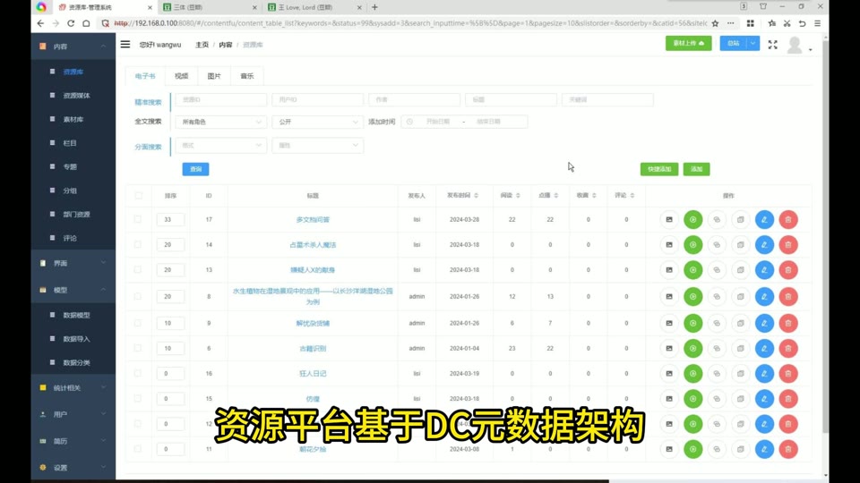The height and width of the screenshot is (483, 860).
Task: Edit the 多文档问答 row with blue pencil
Action: tap(764, 220)
